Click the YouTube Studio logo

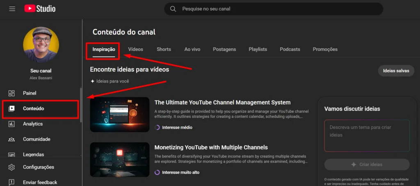(40, 9)
